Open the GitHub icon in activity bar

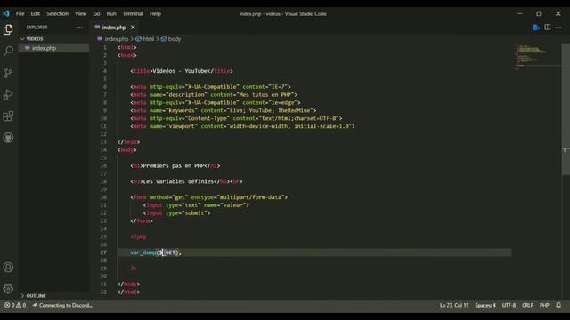pyautogui.click(x=8, y=138)
